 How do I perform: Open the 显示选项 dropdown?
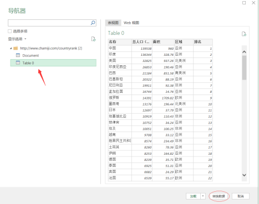pyautogui.click(x=17, y=39)
